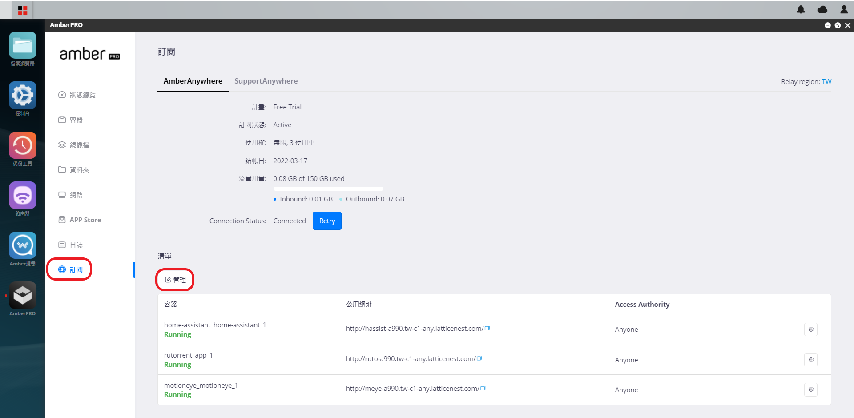Open settings for home-assistant_home-assistant_1 row

pyautogui.click(x=811, y=330)
